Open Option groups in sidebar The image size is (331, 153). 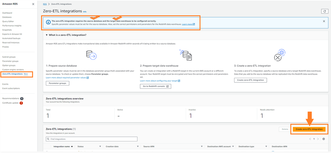click(9, 65)
